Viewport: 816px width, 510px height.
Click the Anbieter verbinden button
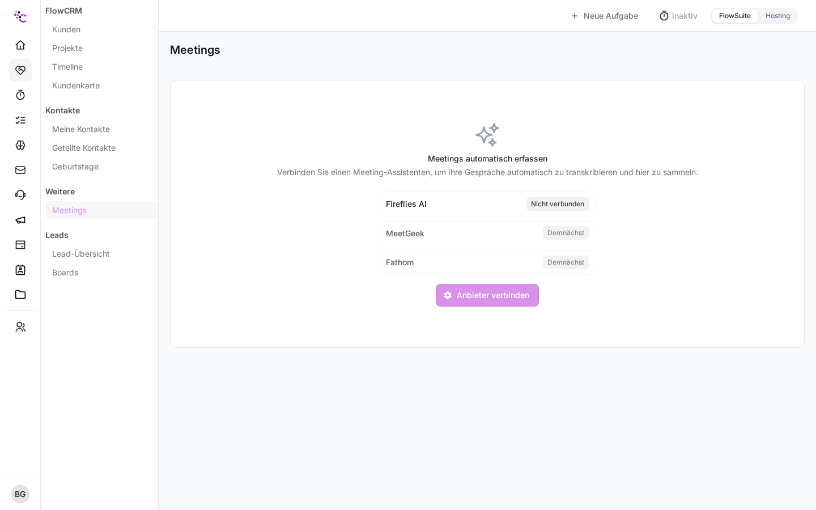click(487, 295)
